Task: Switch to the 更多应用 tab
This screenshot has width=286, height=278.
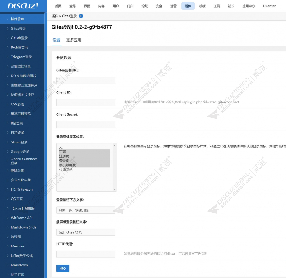Action: (74, 40)
